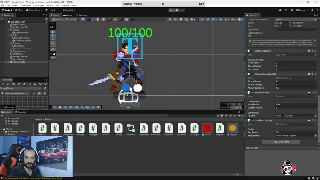Open the Project panel create plus button
Viewport: 320px width, 180px height.
[2, 116]
